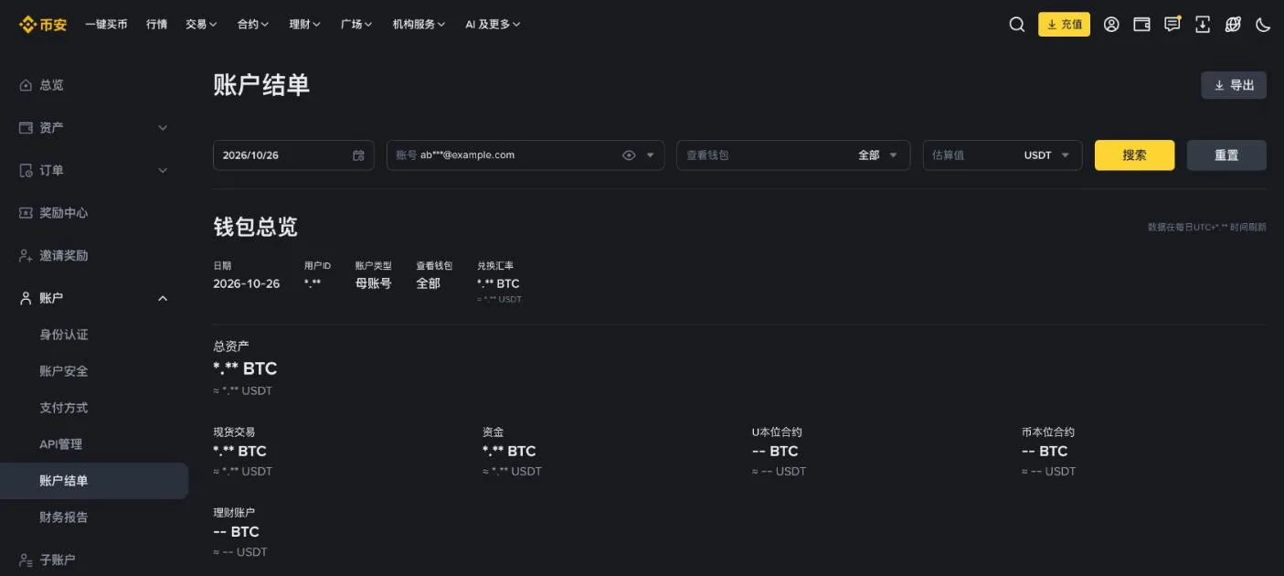Toggle dark mode moon icon
The image size is (1284, 576).
(1263, 25)
